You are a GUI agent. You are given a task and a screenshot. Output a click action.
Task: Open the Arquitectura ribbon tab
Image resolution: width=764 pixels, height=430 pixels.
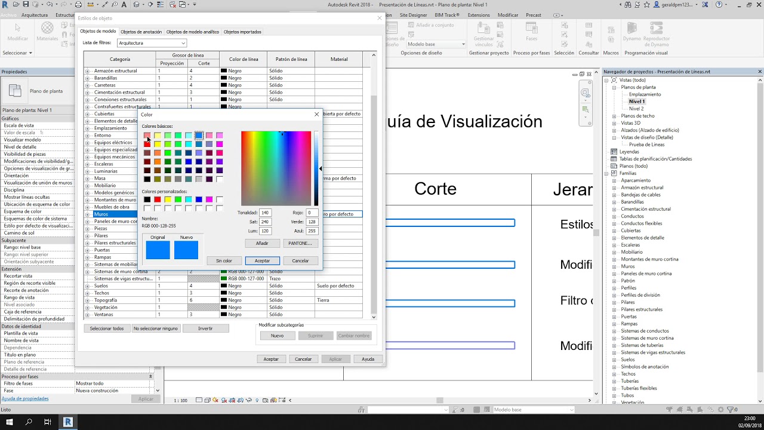(35, 15)
